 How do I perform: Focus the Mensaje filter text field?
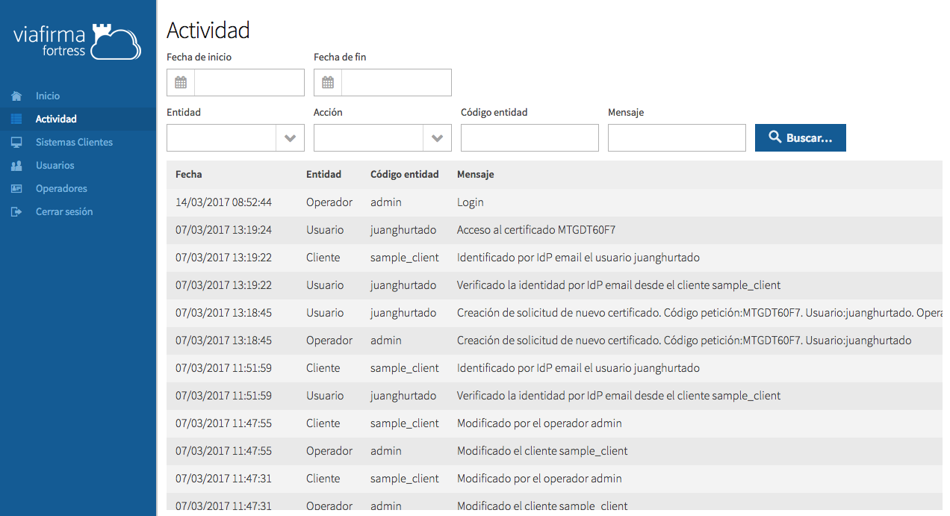click(677, 137)
